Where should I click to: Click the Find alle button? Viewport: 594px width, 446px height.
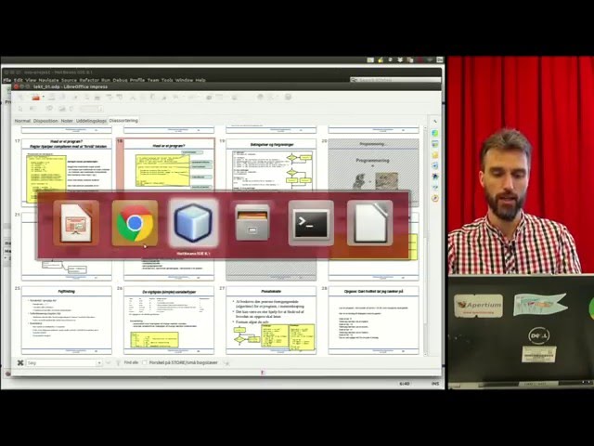(x=131, y=362)
